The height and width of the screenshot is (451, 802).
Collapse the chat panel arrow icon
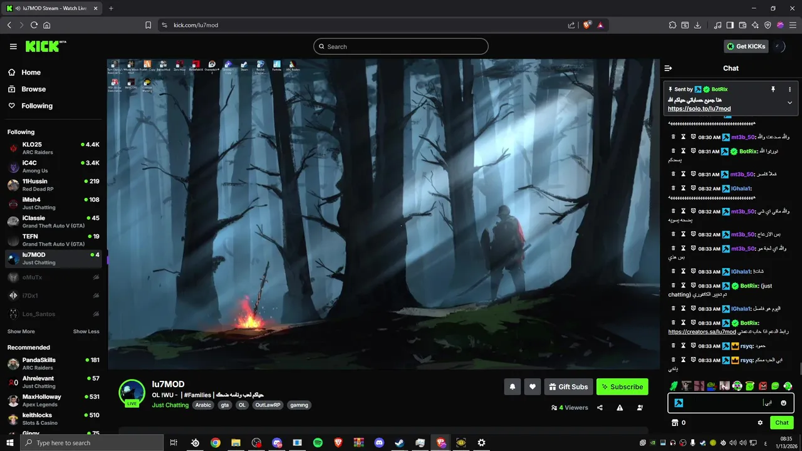(668, 68)
